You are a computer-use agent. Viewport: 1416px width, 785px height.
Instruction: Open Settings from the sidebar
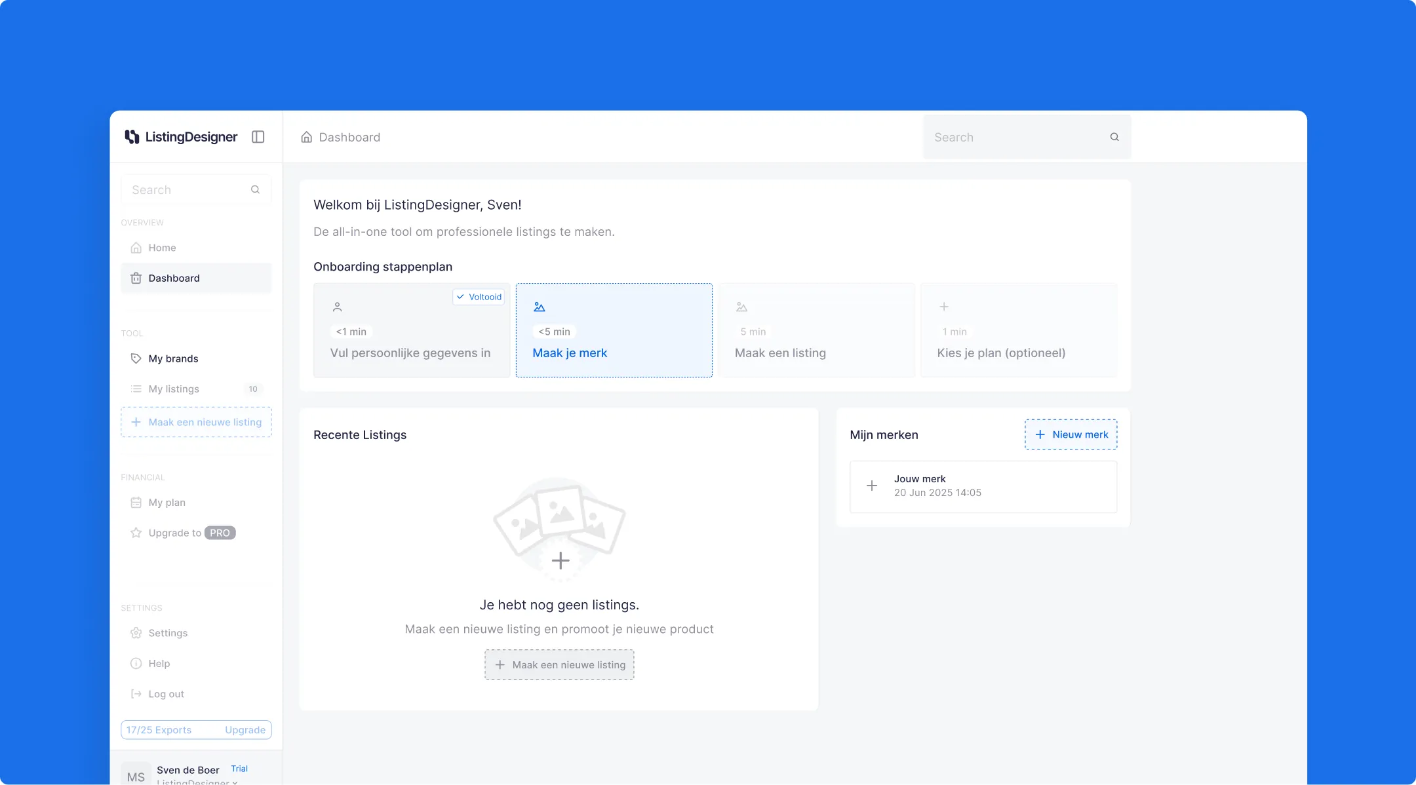[196, 633]
